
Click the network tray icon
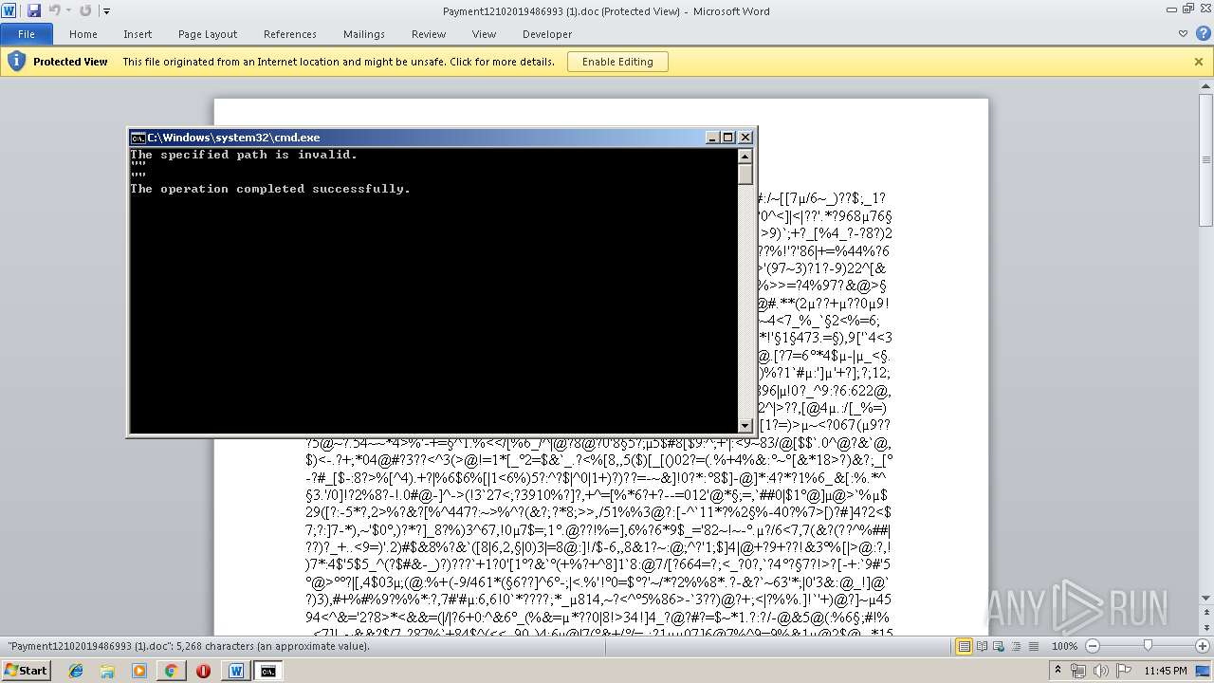(x=1078, y=671)
